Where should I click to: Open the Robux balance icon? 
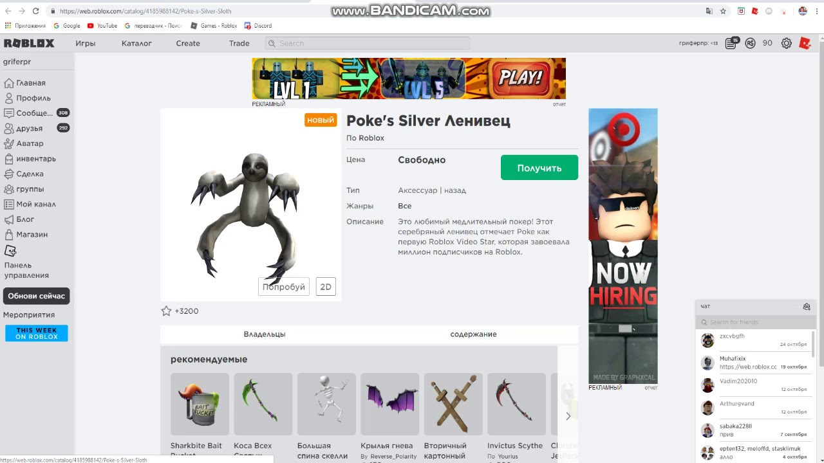(750, 43)
